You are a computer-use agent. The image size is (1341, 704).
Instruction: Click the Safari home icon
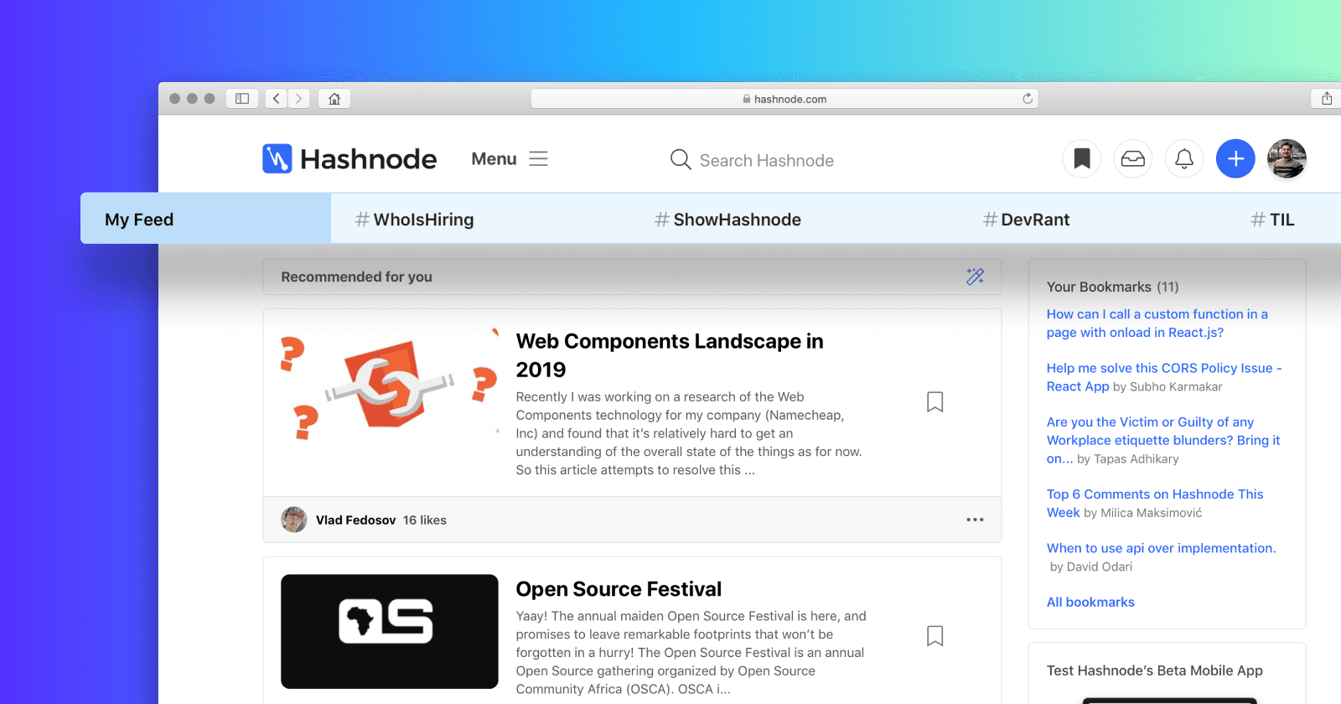(334, 99)
